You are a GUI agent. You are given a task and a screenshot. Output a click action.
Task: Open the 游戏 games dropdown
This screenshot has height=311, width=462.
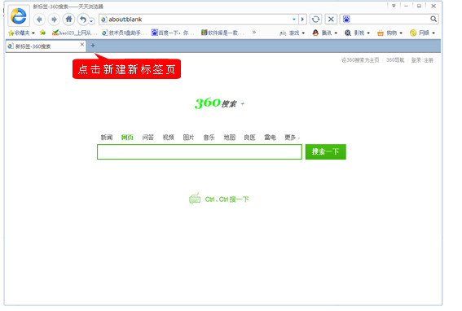292,33
